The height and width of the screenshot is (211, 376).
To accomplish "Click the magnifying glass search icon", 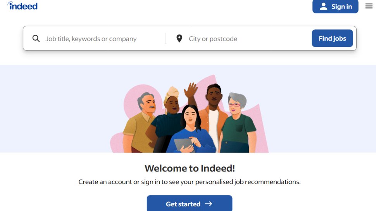I will [x=36, y=38].
